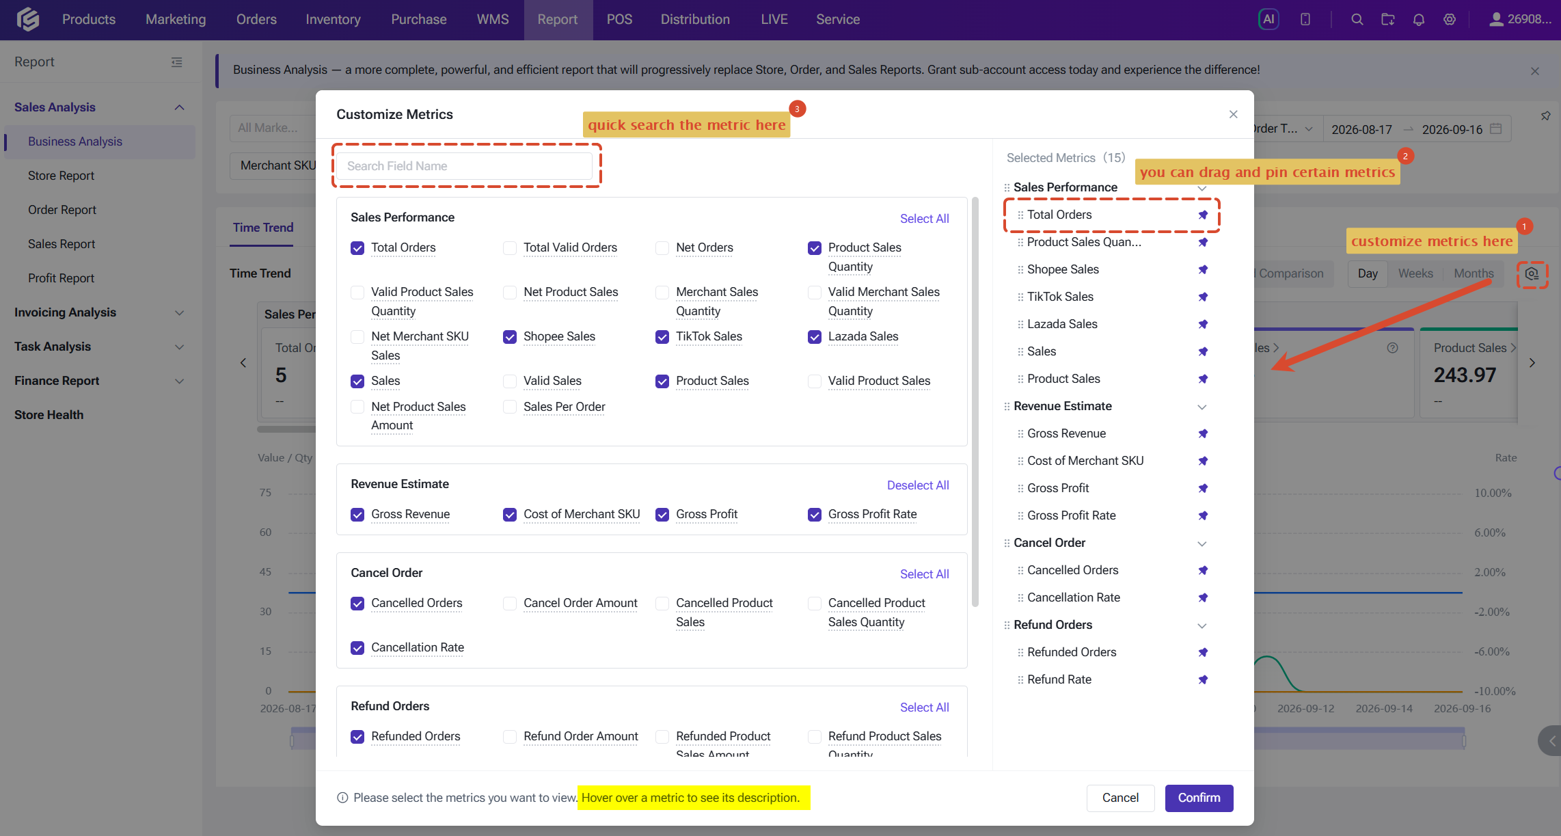Open the mobile device icon in header
The width and height of the screenshot is (1561, 836).
click(x=1305, y=19)
